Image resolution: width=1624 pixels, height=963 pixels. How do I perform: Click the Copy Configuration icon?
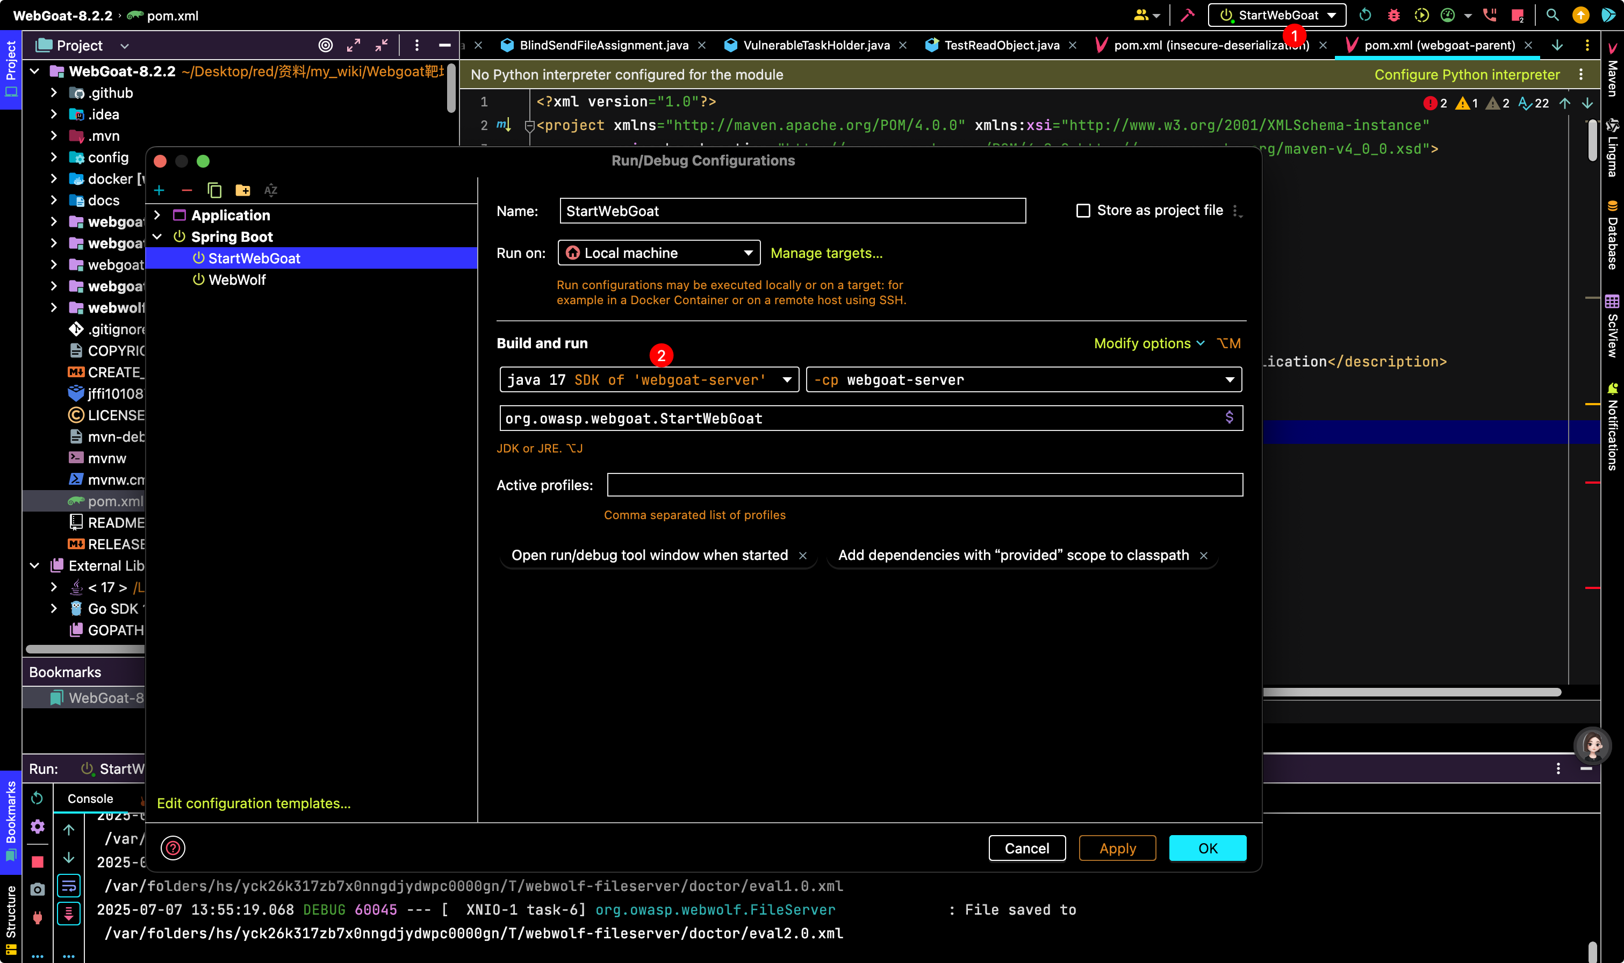pos(214,190)
